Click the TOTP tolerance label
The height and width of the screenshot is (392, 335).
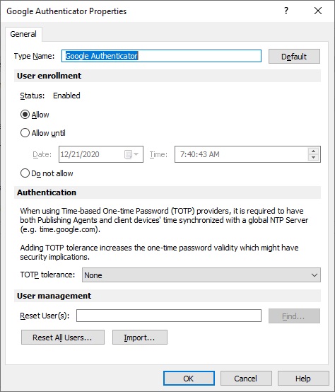(47, 275)
